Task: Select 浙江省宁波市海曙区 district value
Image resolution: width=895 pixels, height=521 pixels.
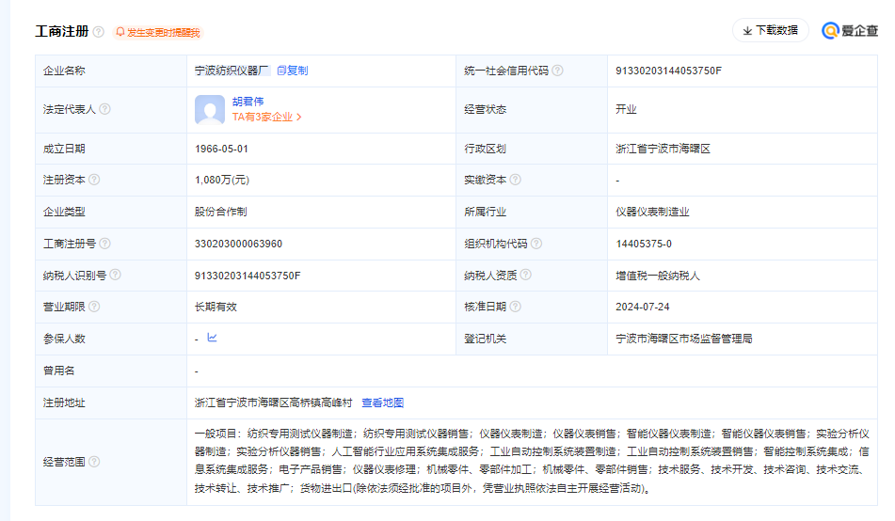Action: pyautogui.click(x=663, y=149)
